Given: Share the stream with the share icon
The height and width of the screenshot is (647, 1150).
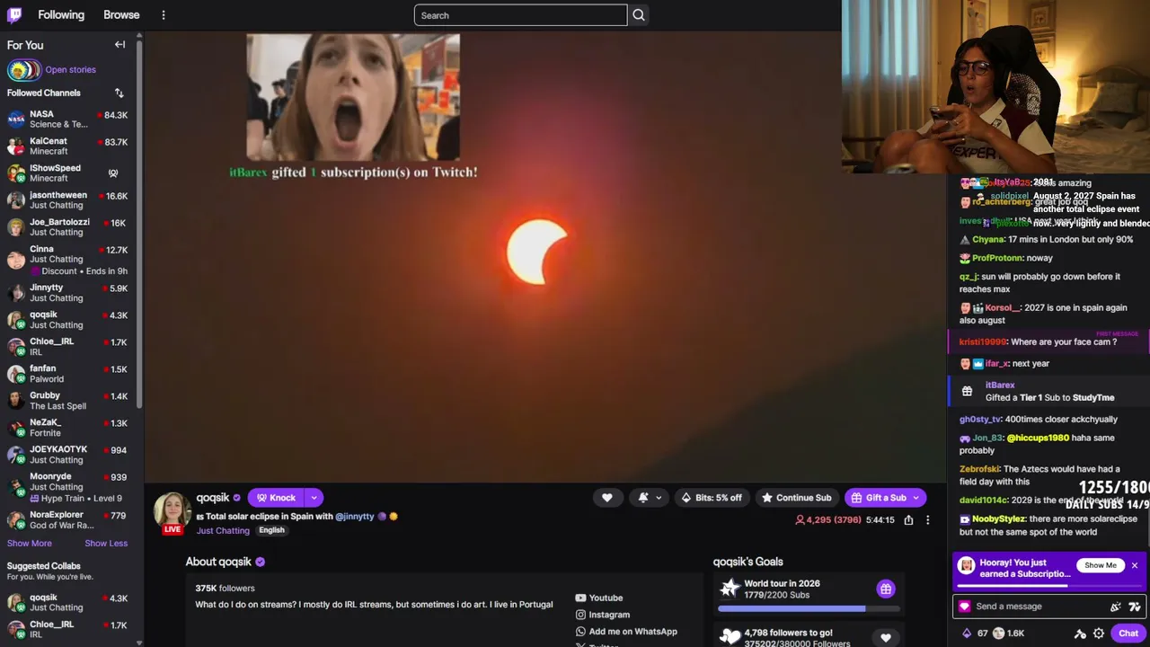Looking at the screenshot, I should point(908,519).
